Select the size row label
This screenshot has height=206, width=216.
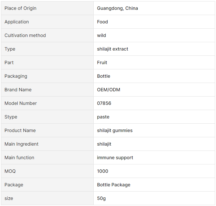point(9,198)
